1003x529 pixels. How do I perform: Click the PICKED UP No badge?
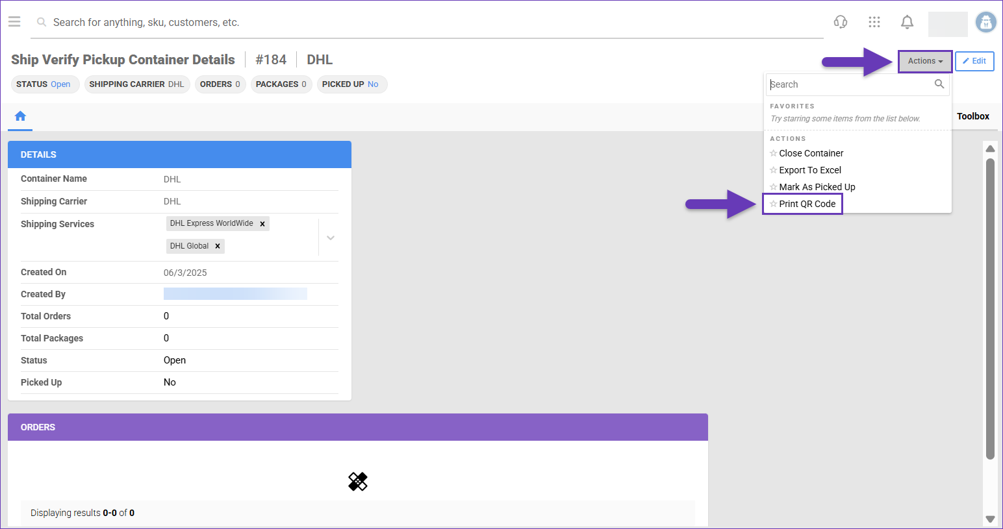click(x=351, y=84)
